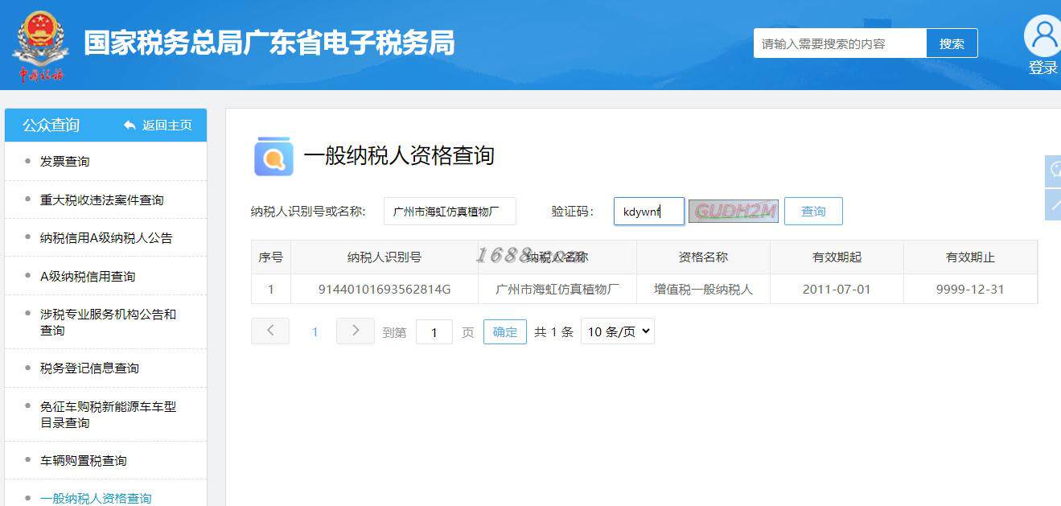The height and width of the screenshot is (506, 1061).
Task: Click the 纳税人识别号 column header
Action: click(x=385, y=257)
